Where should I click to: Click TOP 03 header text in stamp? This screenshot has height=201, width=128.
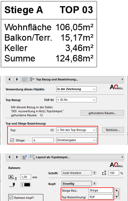[x=76, y=10]
